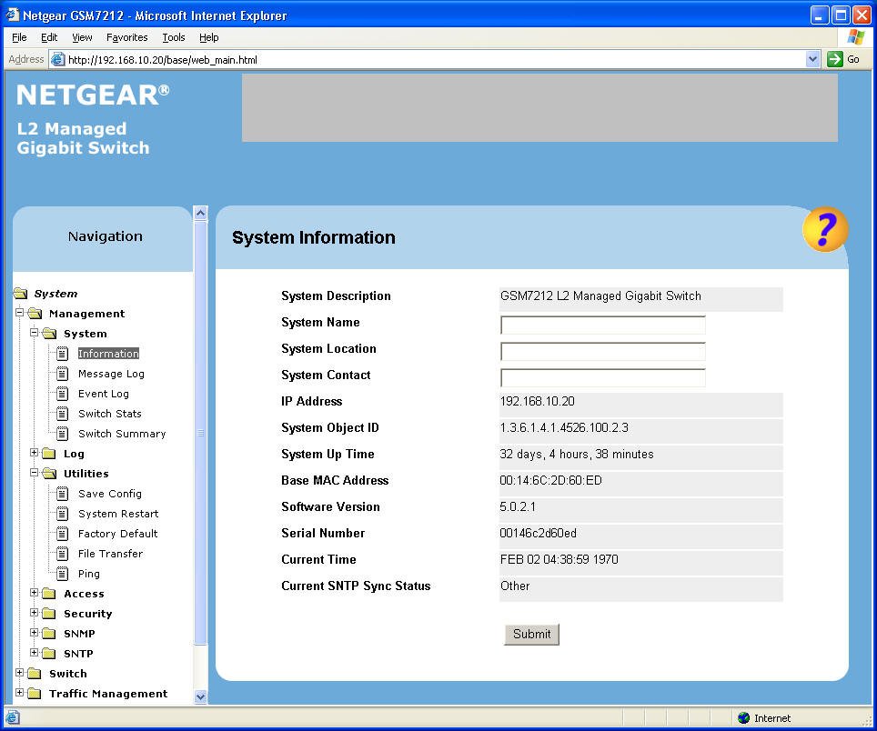The image size is (877, 731).
Task: Click the System root folder icon
Action: pos(21,294)
